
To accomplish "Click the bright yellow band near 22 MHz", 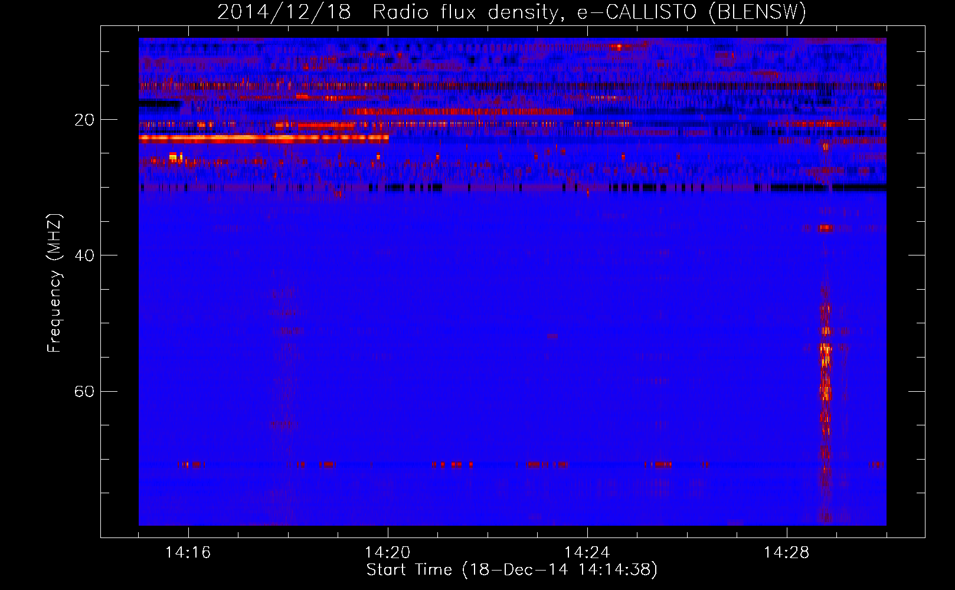I will [264, 139].
